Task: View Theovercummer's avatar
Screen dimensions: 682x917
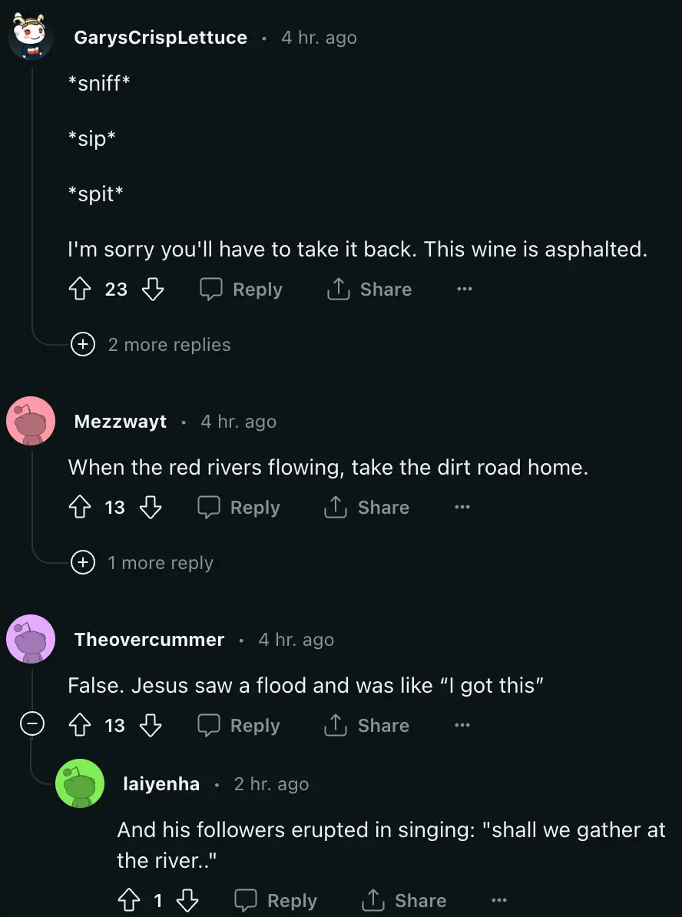Action: click(x=31, y=638)
